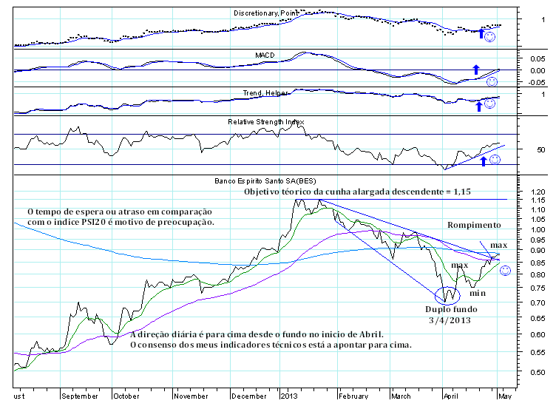
Task: Click the 1.15 price axis value
Action: tap(538, 200)
